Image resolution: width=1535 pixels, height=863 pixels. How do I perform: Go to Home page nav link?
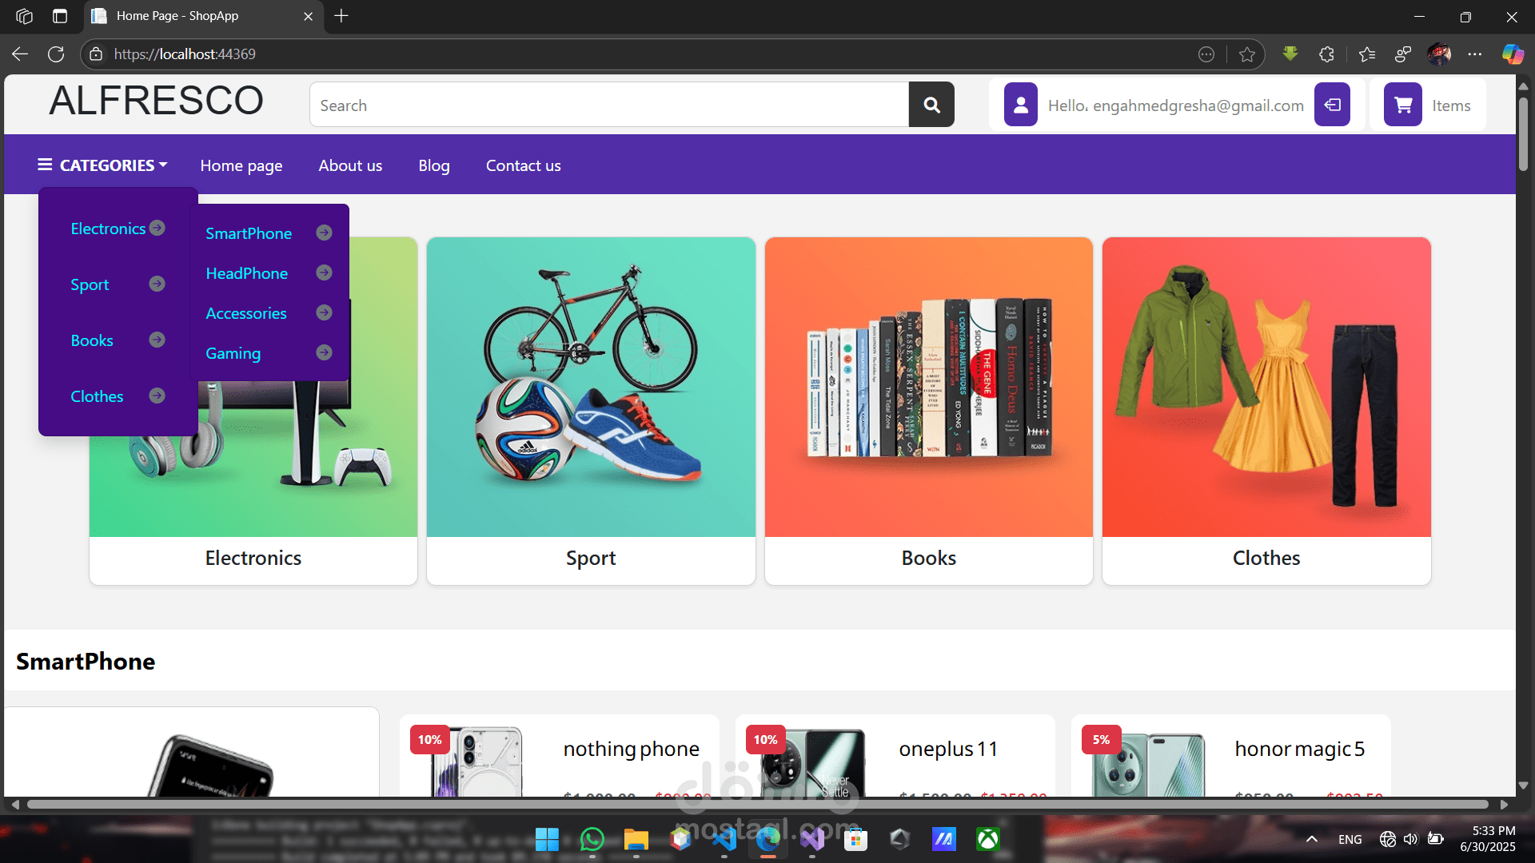(x=241, y=165)
